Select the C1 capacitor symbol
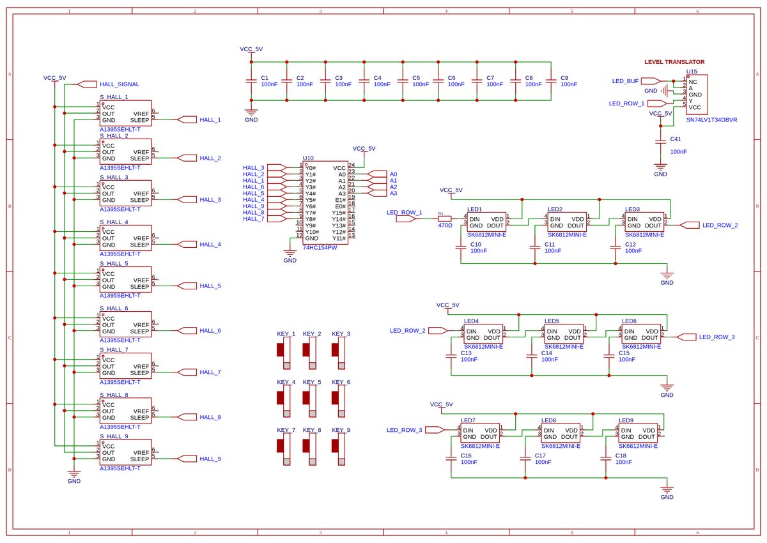 tap(251, 80)
